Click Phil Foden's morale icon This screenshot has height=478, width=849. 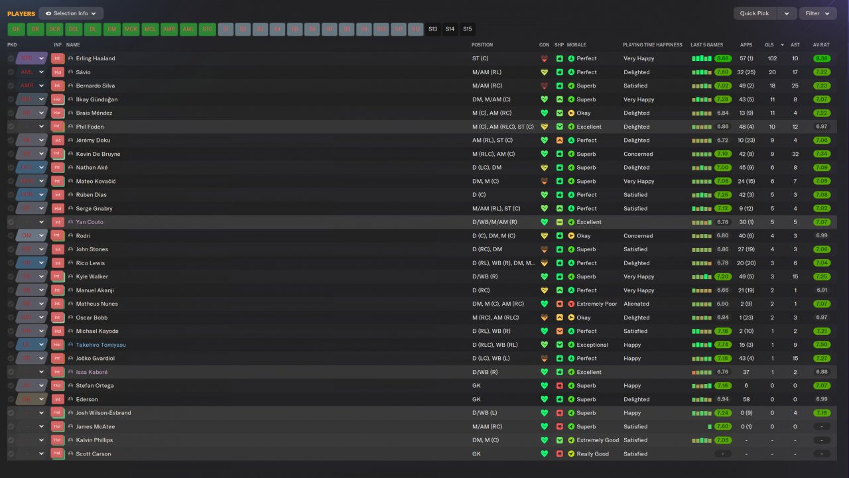(x=571, y=127)
